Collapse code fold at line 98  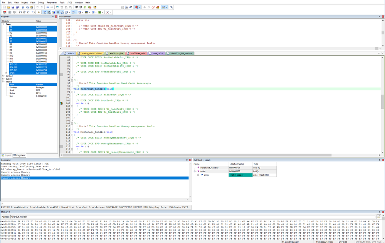coord(72,92)
